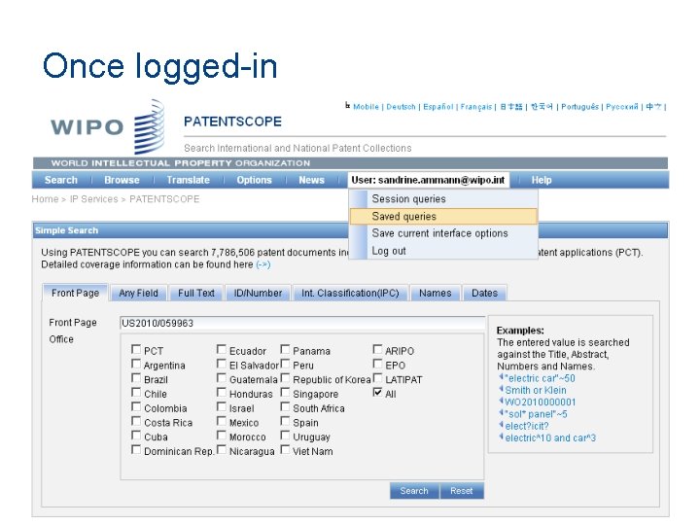
Task: Switch to the Dates tab
Action: [484, 293]
